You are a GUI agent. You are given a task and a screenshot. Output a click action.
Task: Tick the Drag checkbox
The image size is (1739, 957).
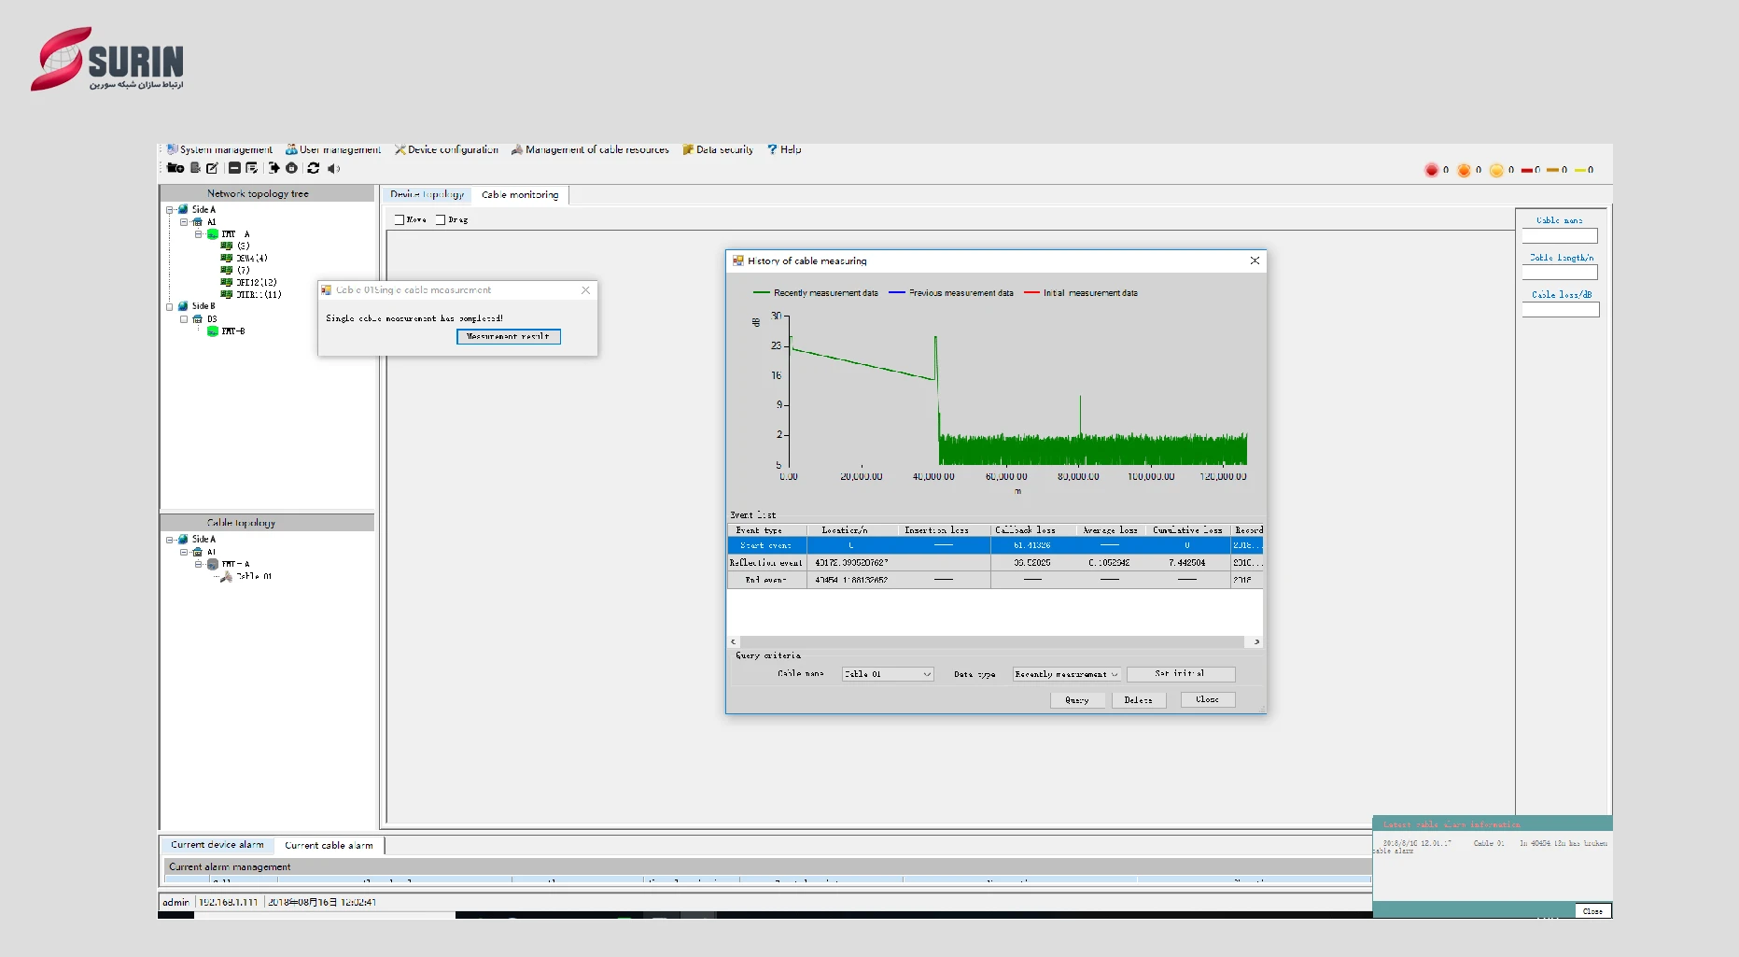(x=441, y=219)
